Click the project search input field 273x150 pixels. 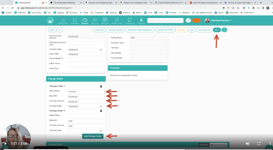point(165,21)
